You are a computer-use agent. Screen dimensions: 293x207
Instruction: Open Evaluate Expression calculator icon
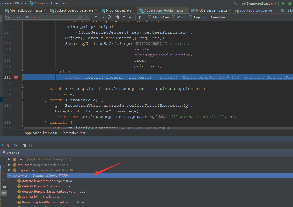click(24, 146)
